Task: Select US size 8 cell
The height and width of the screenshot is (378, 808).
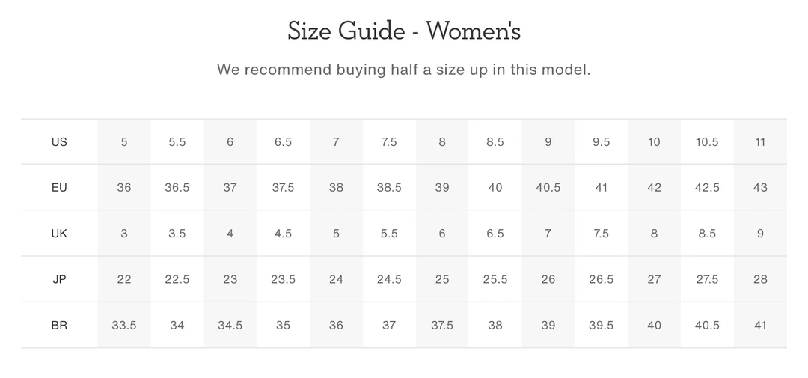Action: point(442,142)
